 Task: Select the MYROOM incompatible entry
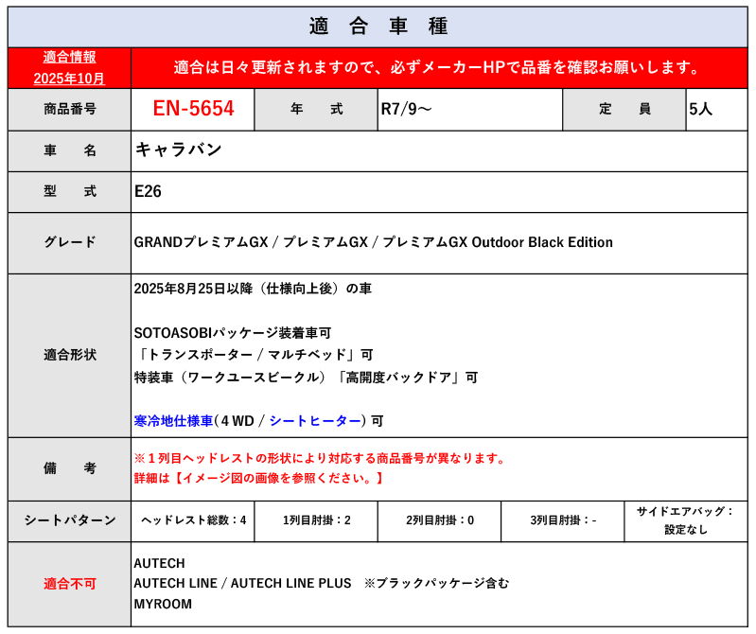(163, 604)
